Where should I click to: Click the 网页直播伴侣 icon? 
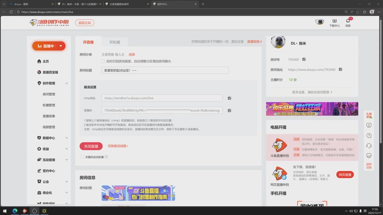(x=280, y=173)
